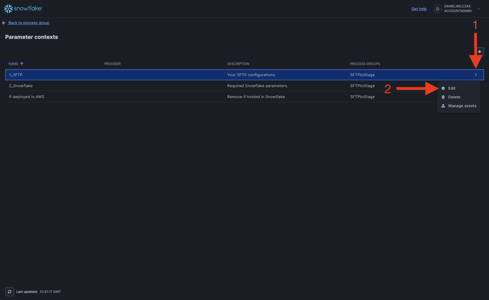Click the gear icon beside Edit

443,88
